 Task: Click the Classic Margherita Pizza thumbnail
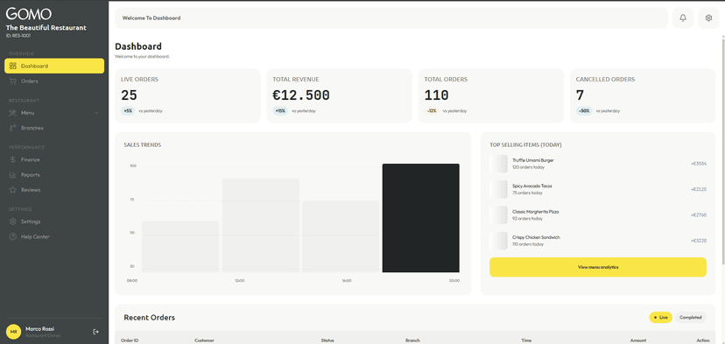[498, 215]
